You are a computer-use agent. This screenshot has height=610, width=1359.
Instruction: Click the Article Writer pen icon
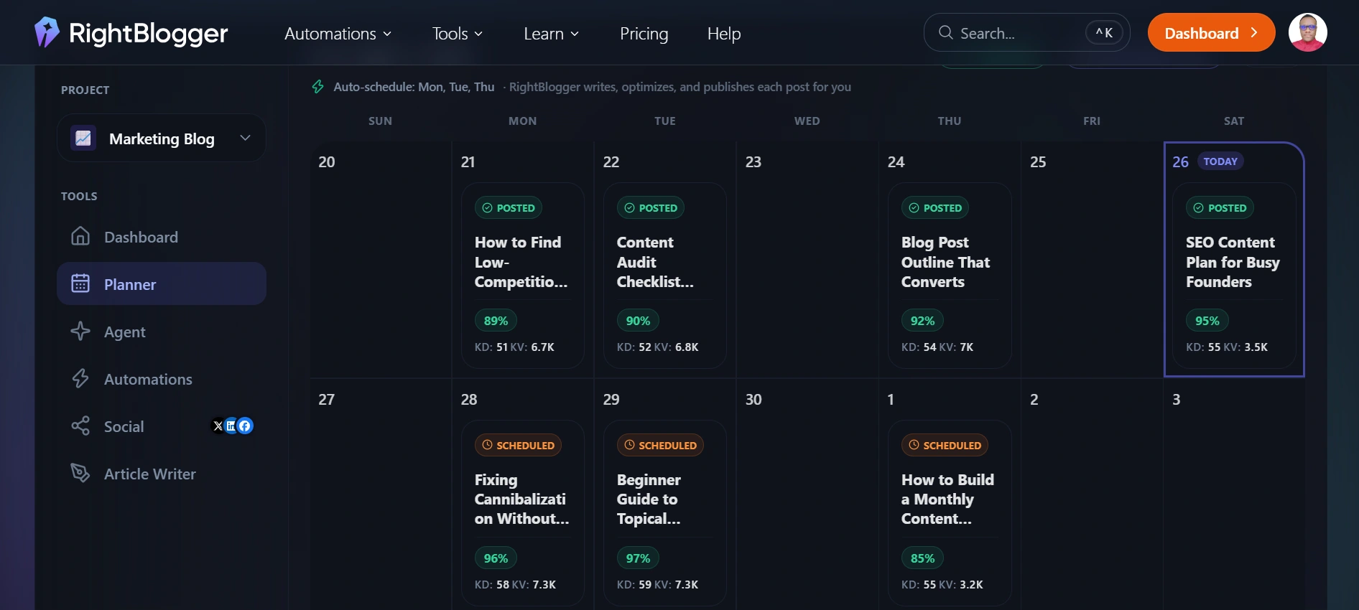click(x=80, y=473)
